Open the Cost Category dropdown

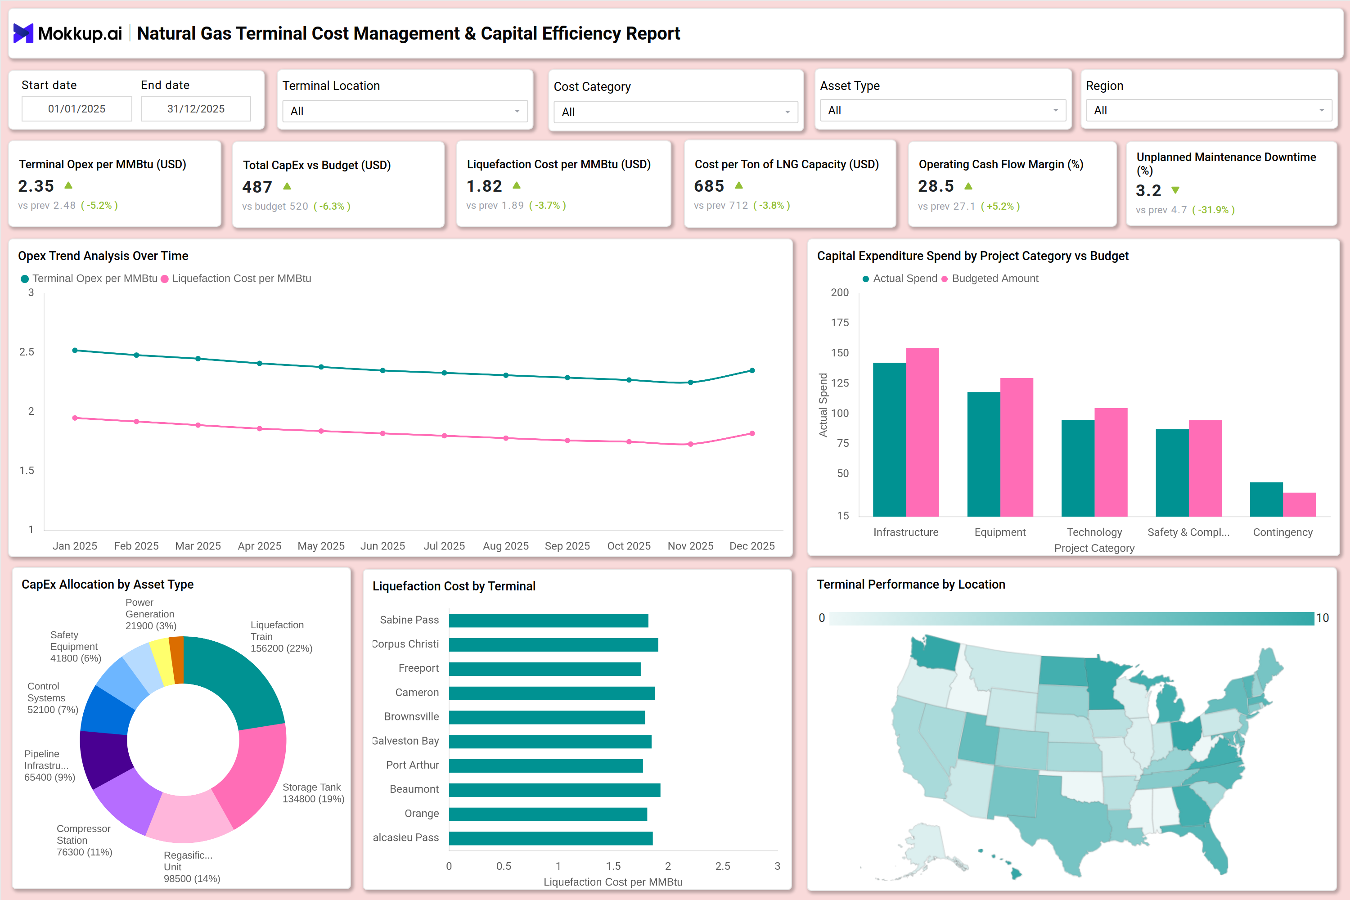click(x=675, y=112)
